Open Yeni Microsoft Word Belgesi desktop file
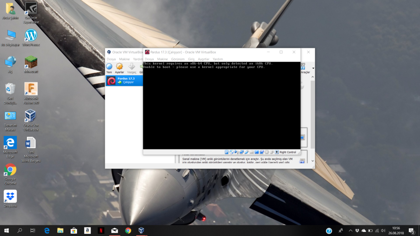The height and width of the screenshot is (236, 420). click(x=31, y=149)
